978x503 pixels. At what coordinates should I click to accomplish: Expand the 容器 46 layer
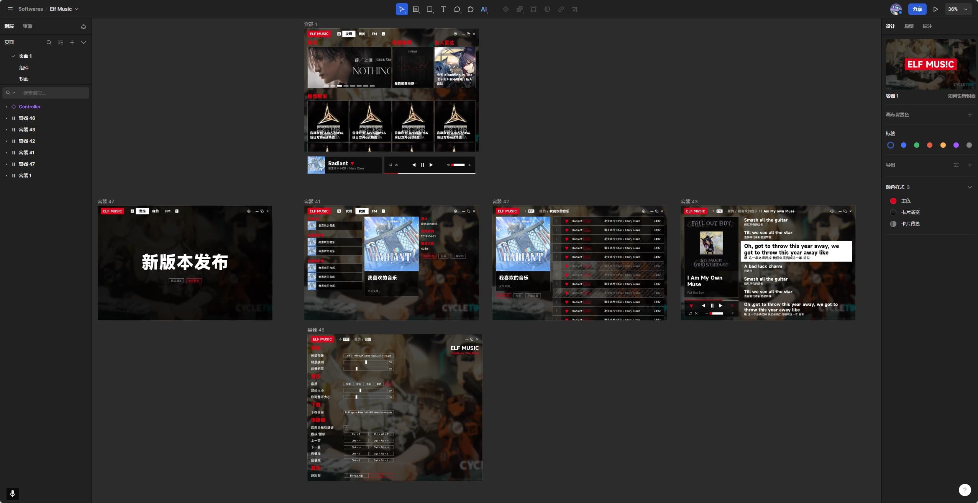[x=6, y=118]
